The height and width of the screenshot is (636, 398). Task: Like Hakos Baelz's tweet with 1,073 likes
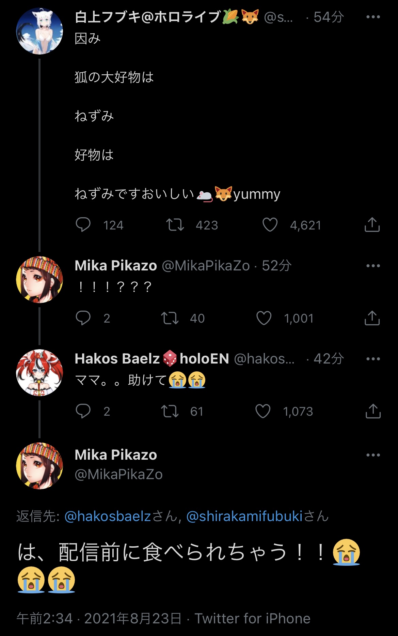tap(263, 411)
